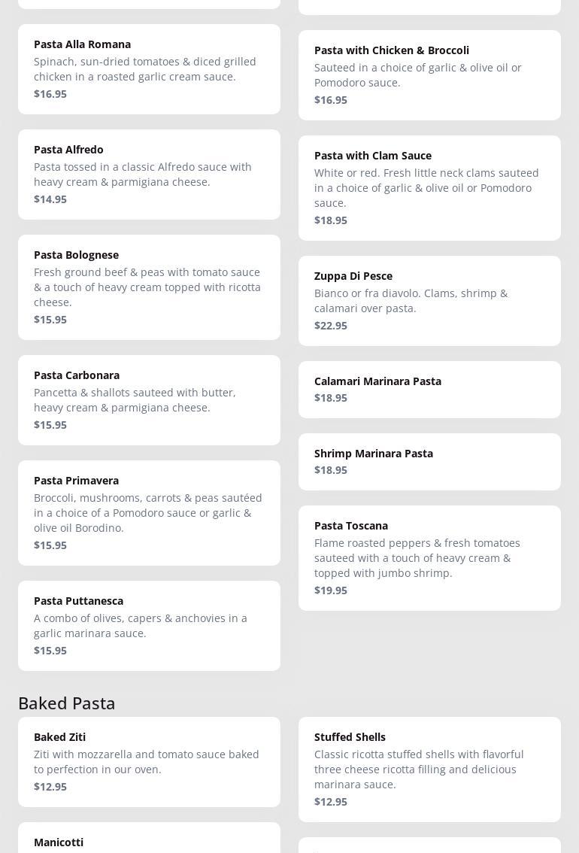Choose the Stuffed Shells menu item

[429, 769]
